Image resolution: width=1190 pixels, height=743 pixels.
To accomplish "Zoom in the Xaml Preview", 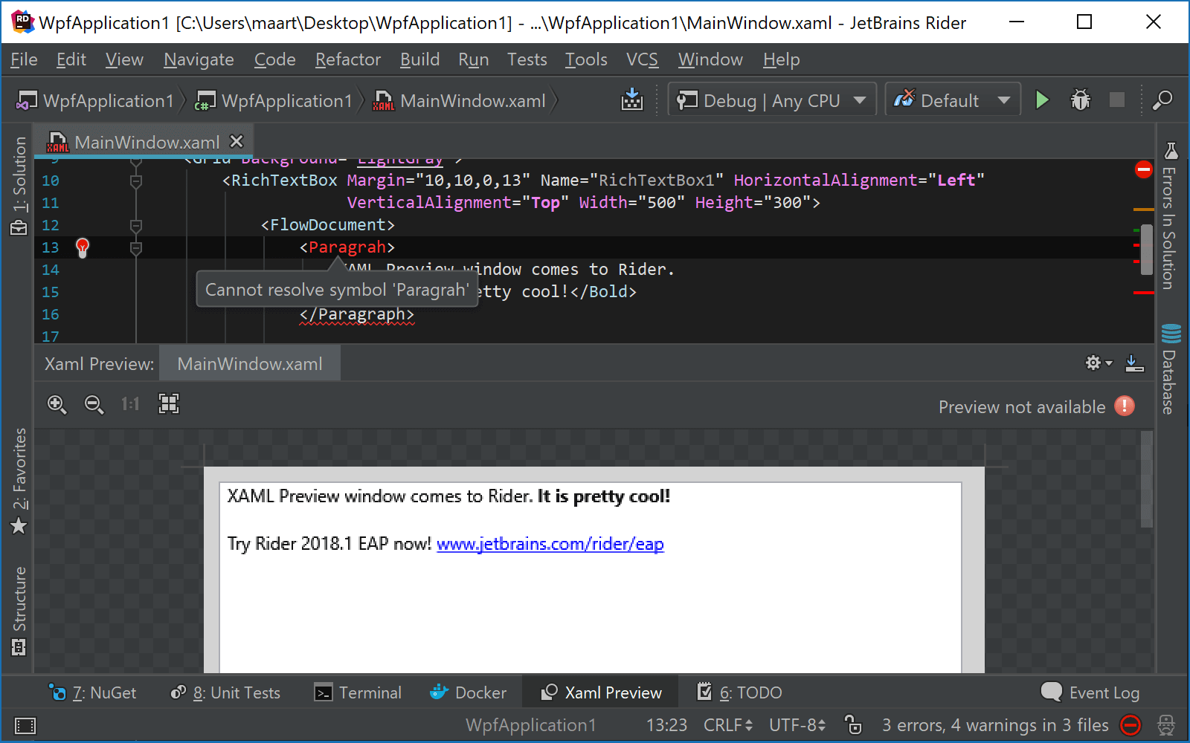I will pos(57,404).
